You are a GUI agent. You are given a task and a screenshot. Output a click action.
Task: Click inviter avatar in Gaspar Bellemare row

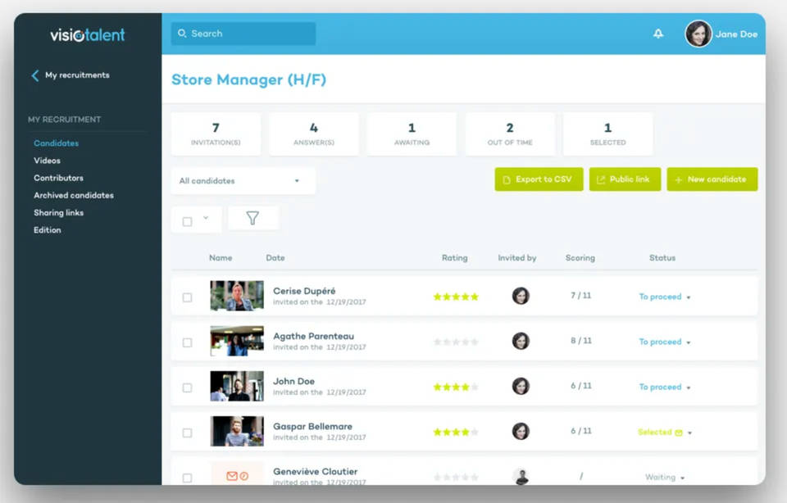tap(521, 431)
